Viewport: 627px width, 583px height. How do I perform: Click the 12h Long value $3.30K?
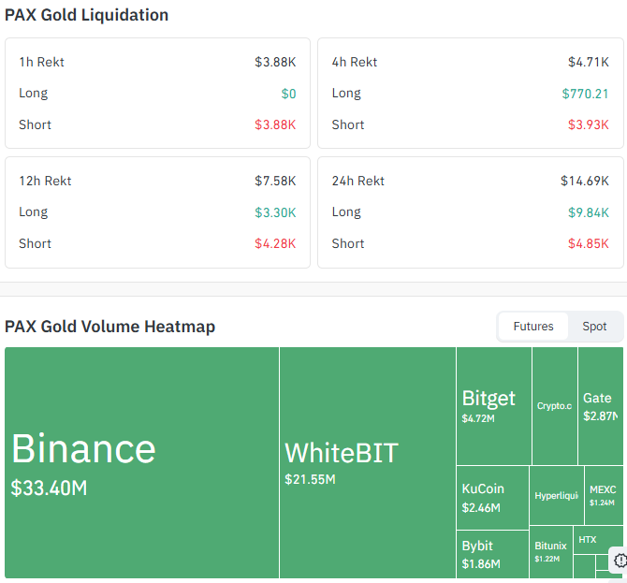point(275,212)
